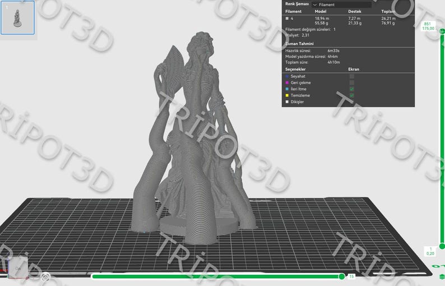
Task: Click the green horizontal progress track
Action: click(x=216, y=276)
